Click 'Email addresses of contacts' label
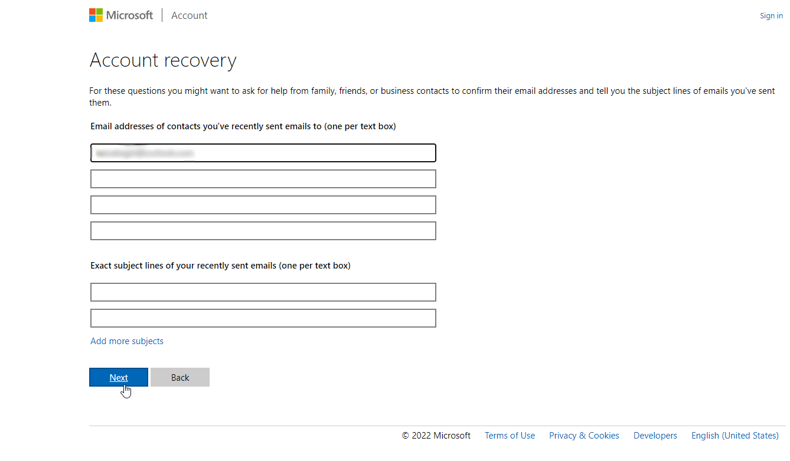Image resolution: width=790 pixels, height=461 pixels. [243, 126]
